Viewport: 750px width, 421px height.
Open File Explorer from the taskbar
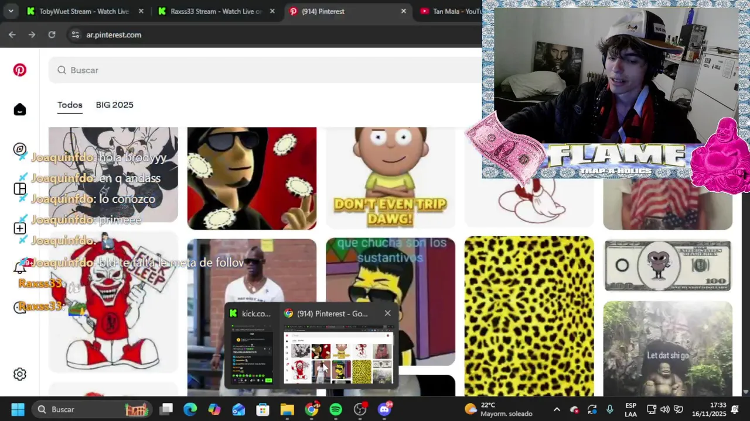[x=287, y=409]
